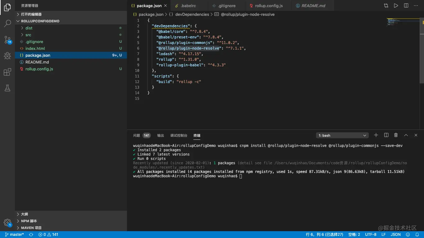This screenshot has width=424, height=238.
Task: Open rollup.config.js in the file tree
Action: [x=71, y=69]
